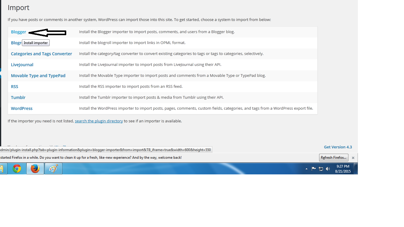Show hidden system tray icons
Image resolution: width=404 pixels, height=227 pixels.
pos(306,169)
